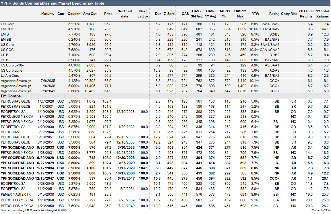
Task: Click the 3,777 PETROLEOS MEXICA amount outstanding
Action: (x=91, y=152)
